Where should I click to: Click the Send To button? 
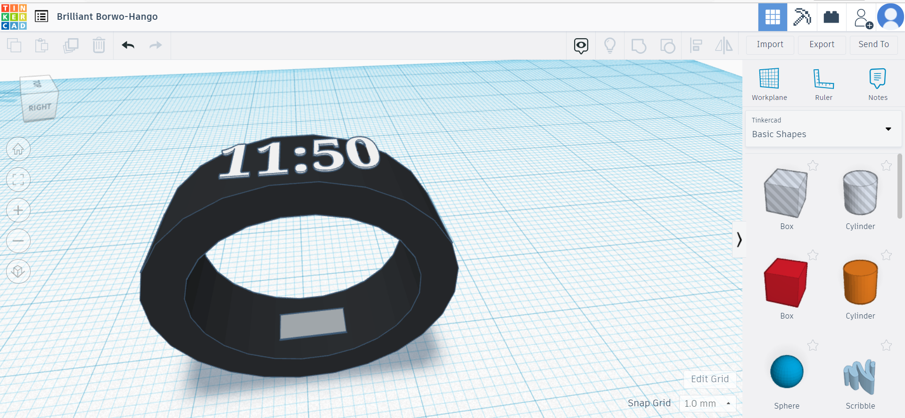click(874, 45)
